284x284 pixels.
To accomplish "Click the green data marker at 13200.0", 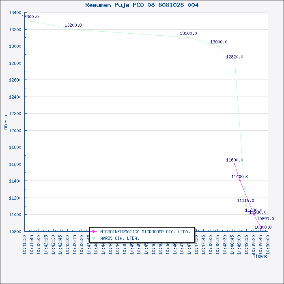I will [73, 29].
